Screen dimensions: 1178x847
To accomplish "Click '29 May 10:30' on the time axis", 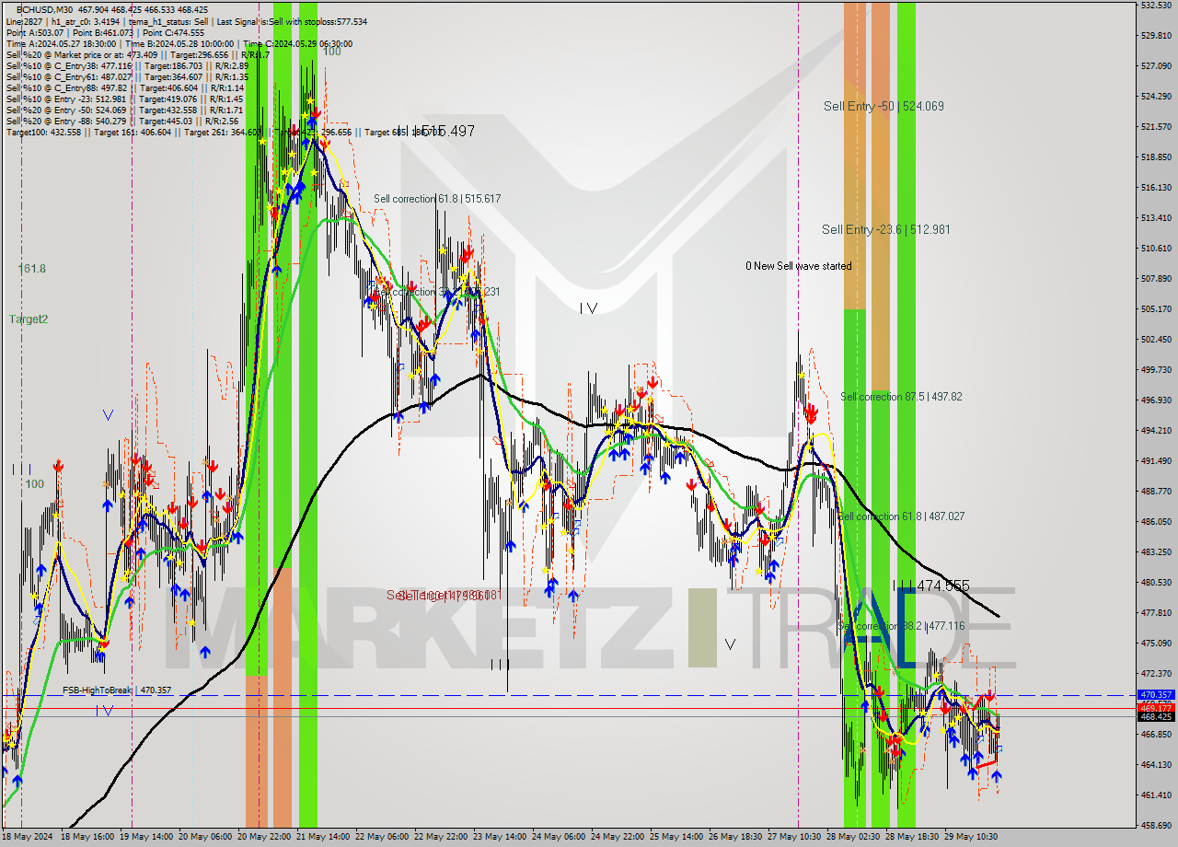I will click(x=971, y=838).
